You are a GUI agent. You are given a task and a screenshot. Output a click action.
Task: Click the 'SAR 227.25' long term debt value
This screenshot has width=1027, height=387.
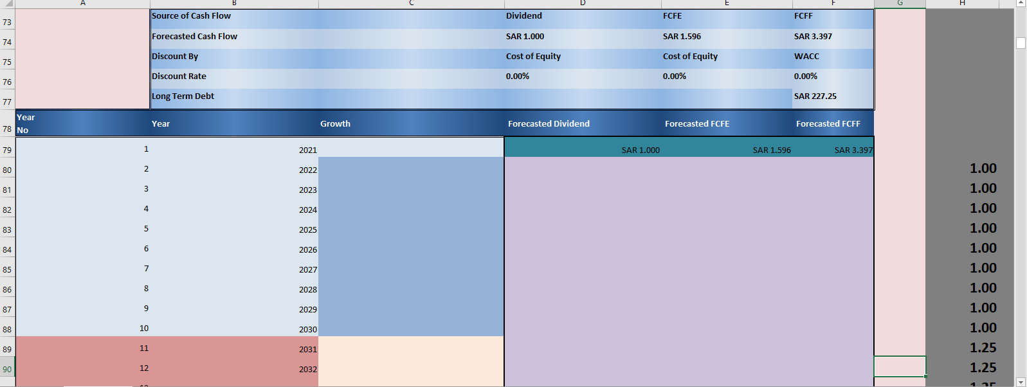pos(833,98)
